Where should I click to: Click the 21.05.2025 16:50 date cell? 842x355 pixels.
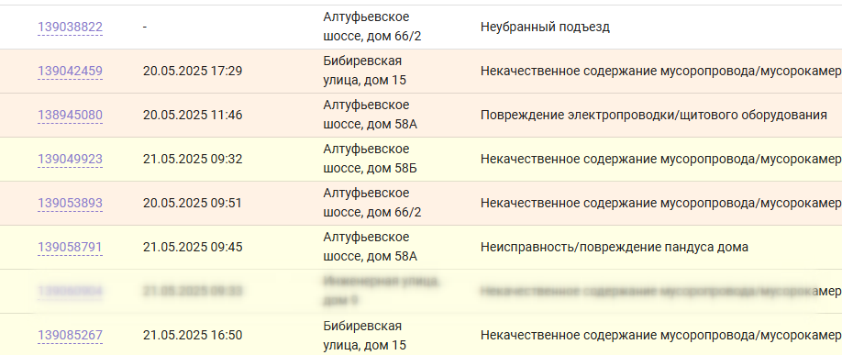[x=193, y=336]
